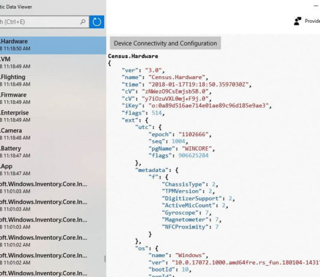Click the iKey value string
Screen dimensions: 320x277
click(x=209, y=106)
